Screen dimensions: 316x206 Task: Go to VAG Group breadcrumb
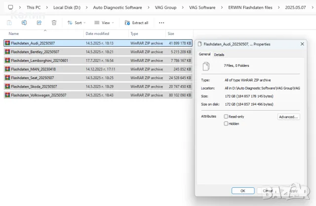click(x=165, y=7)
